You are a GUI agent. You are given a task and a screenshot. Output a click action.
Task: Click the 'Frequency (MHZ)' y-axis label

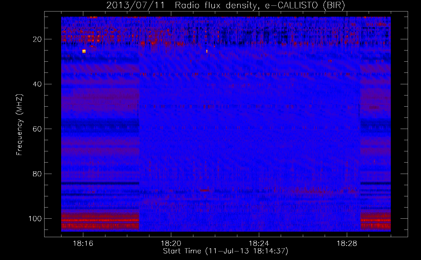point(20,125)
